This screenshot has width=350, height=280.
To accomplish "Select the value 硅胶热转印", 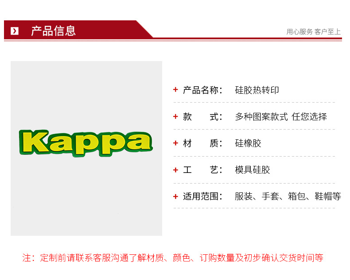I will click(x=257, y=90).
